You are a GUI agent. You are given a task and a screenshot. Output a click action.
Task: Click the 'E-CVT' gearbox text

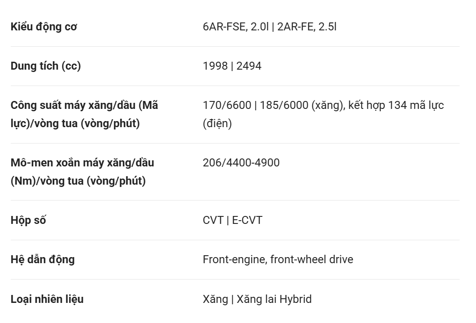247,220
